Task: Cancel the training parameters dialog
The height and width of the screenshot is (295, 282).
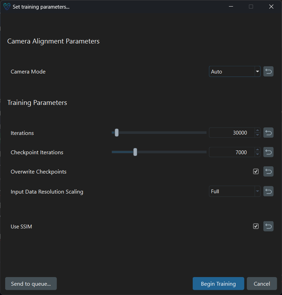Action: [262, 284]
